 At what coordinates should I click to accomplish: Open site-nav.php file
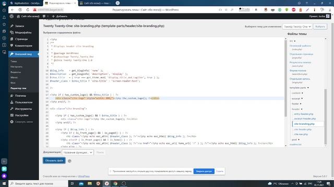301,134
